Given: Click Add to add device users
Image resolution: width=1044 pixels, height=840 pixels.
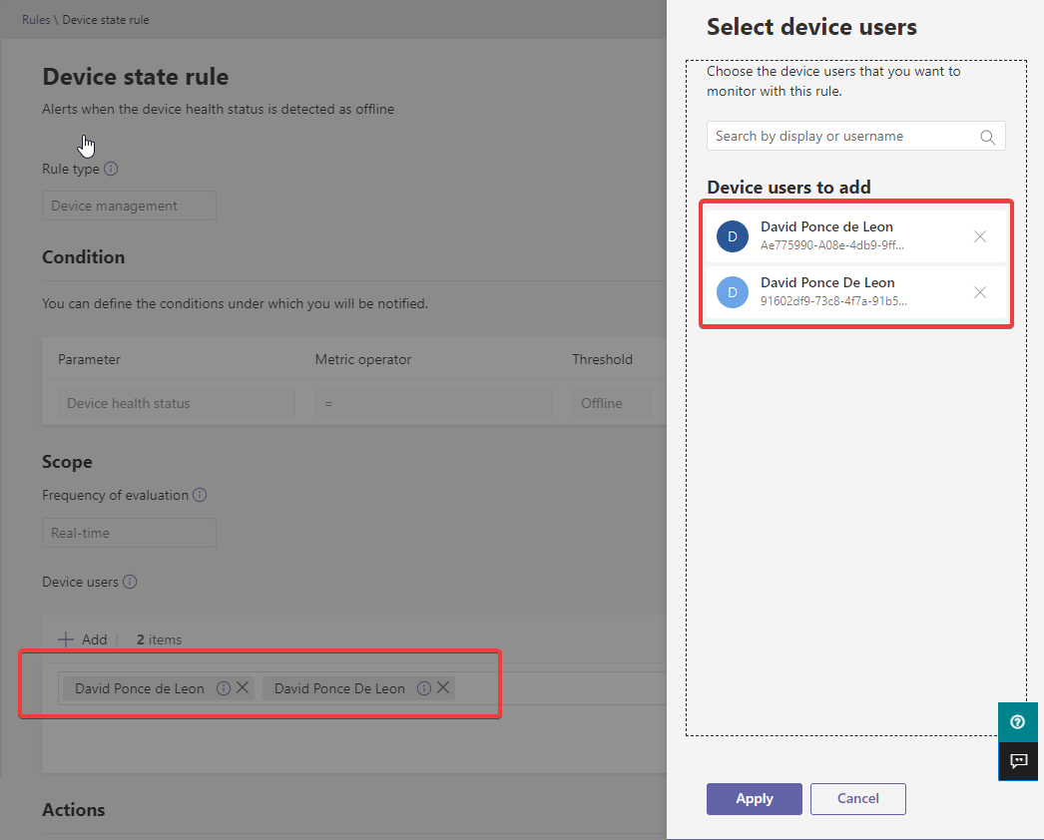Looking at the screenshot, I should click(x=83, y=639).
